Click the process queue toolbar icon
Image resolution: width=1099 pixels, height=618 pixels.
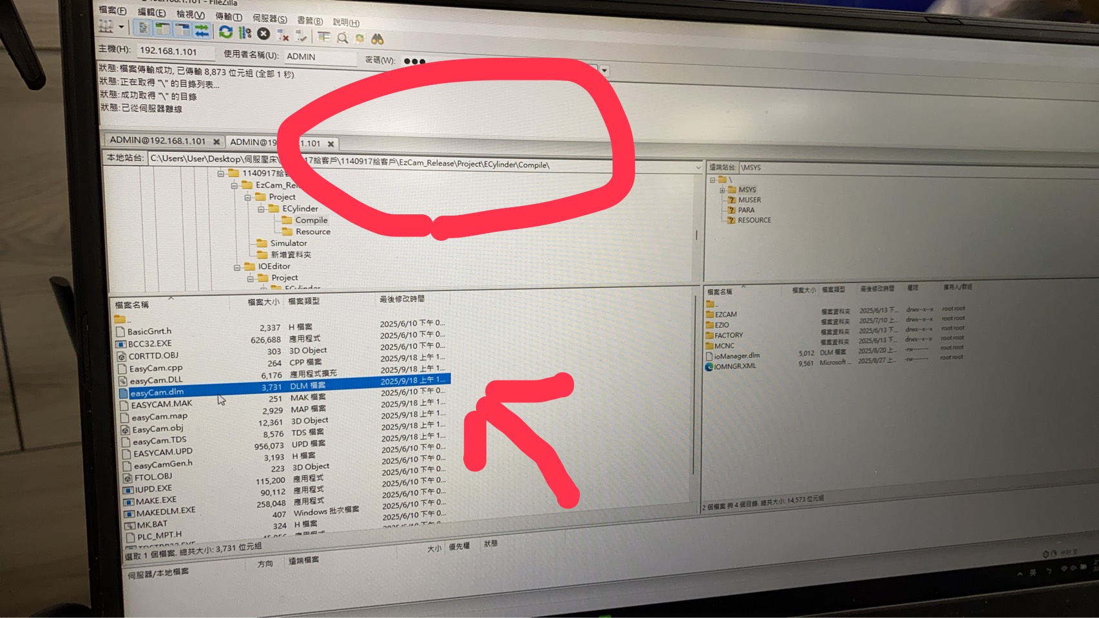pyautogui.click(x=245, y=32)
